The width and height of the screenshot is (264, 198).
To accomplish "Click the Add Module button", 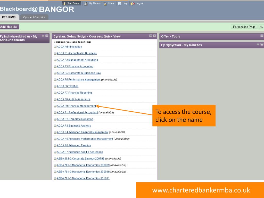I will click(x=9, y=27).
